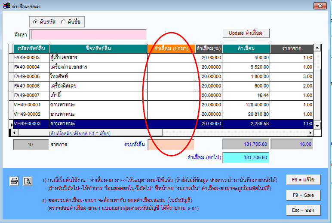Click the horizontal scrollbar thumb
The height and width of the screenshot is (223, 332).
[90, 133]
